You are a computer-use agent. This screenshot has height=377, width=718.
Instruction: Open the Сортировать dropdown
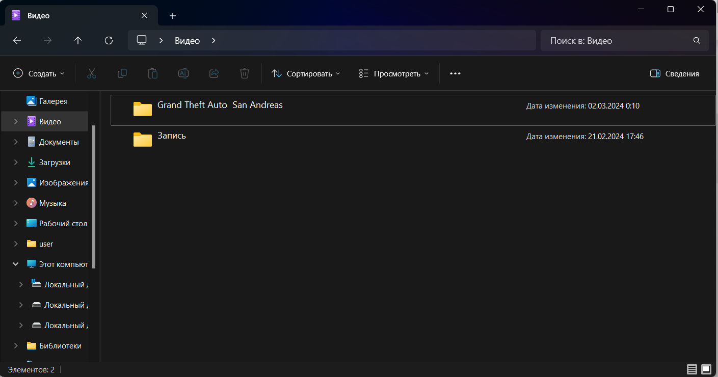[305, 73]
